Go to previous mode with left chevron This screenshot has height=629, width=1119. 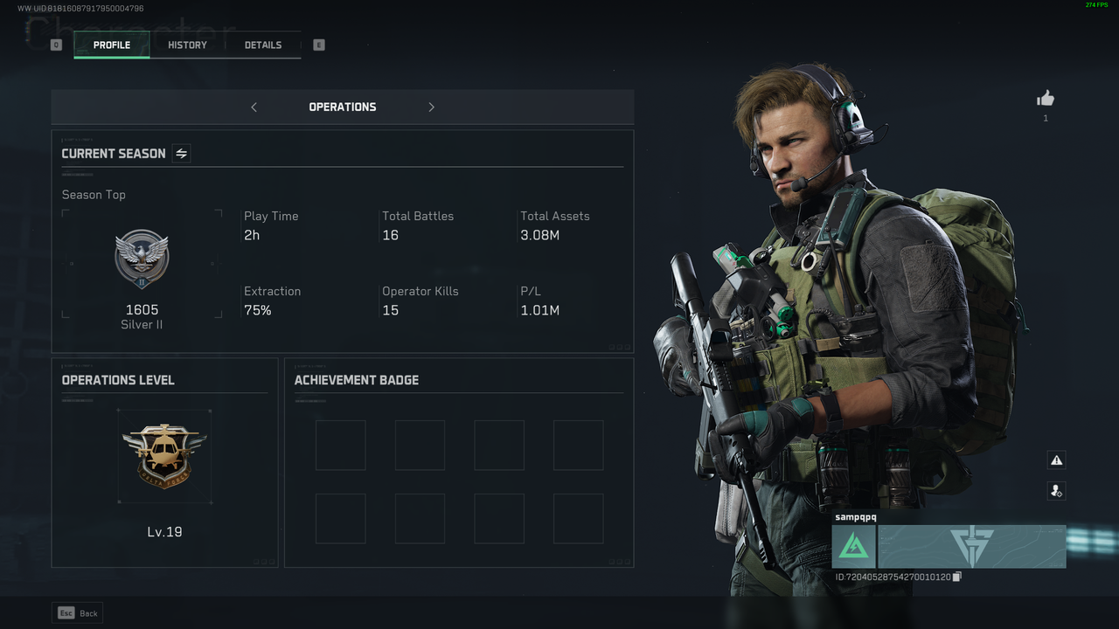[254, 107]
